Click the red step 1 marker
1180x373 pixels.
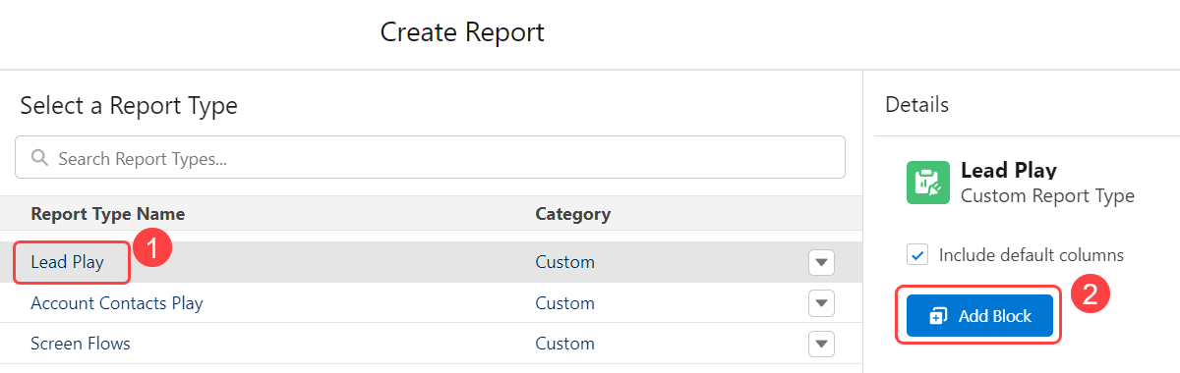click(152, 246)
